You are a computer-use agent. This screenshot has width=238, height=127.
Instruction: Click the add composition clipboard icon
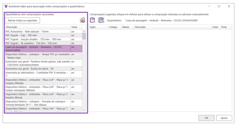[92, 20]
